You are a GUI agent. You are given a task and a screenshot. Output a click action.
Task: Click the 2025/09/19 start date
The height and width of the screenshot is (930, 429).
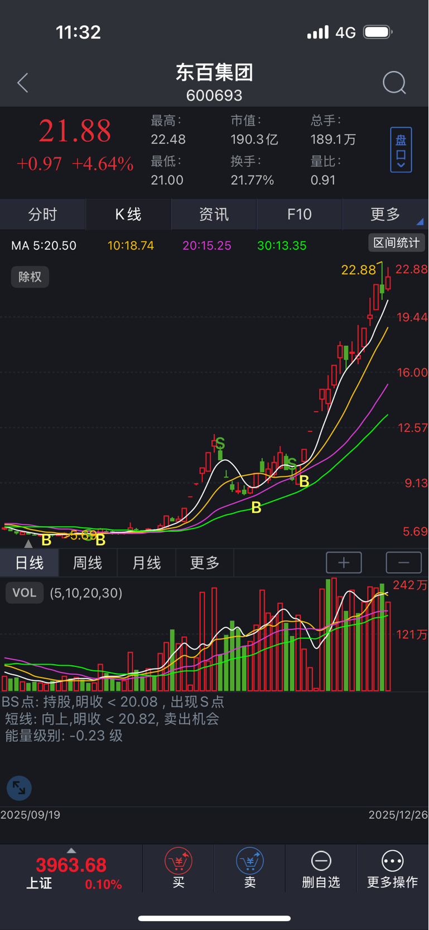[30, 815]
